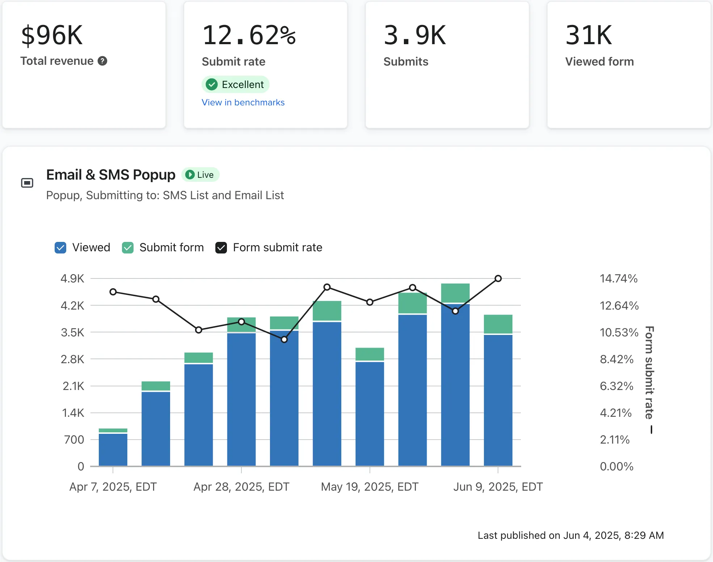Click the Form submit rate axis legend
The width and height of the screenshot is (713, 562).
[650, 373]
